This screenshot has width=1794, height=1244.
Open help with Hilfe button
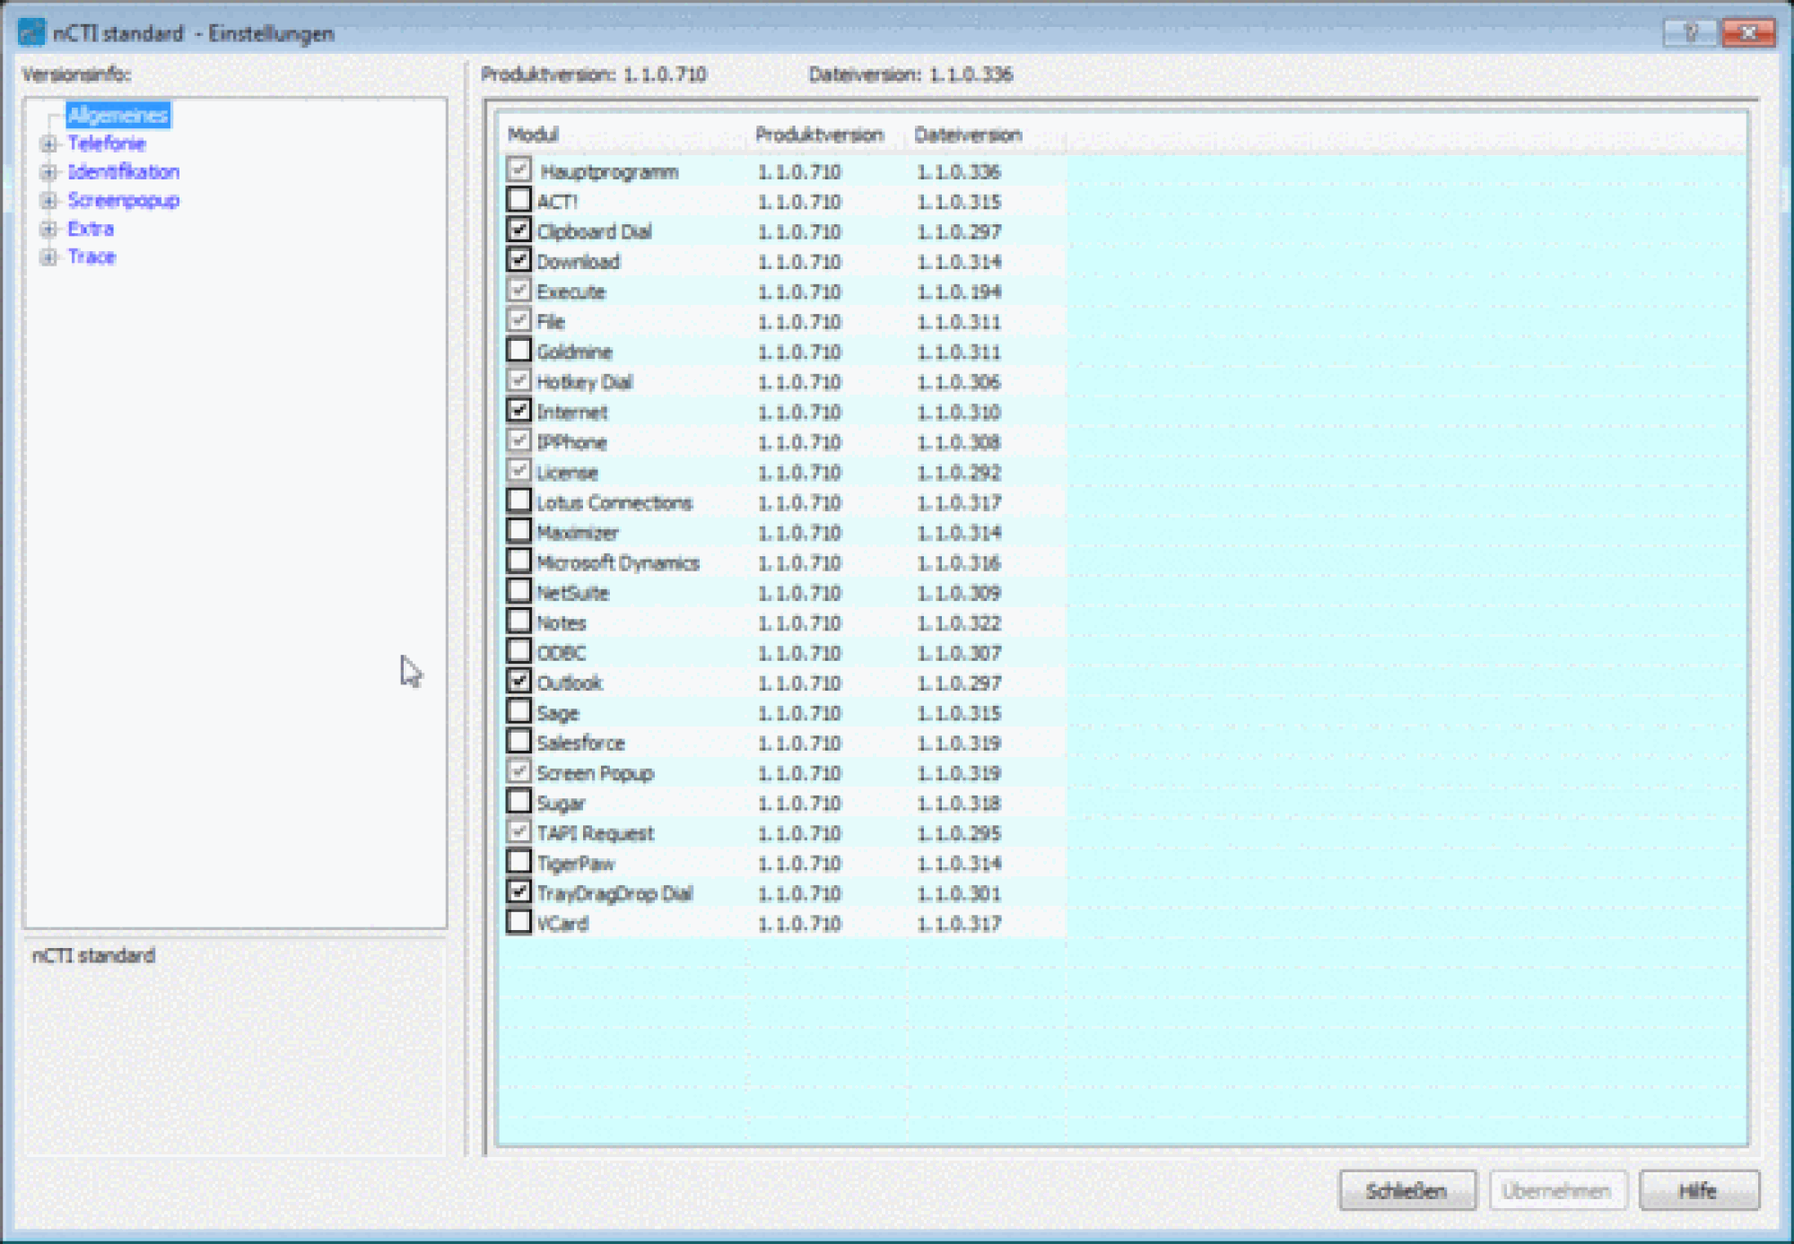coord(1698,1191)
